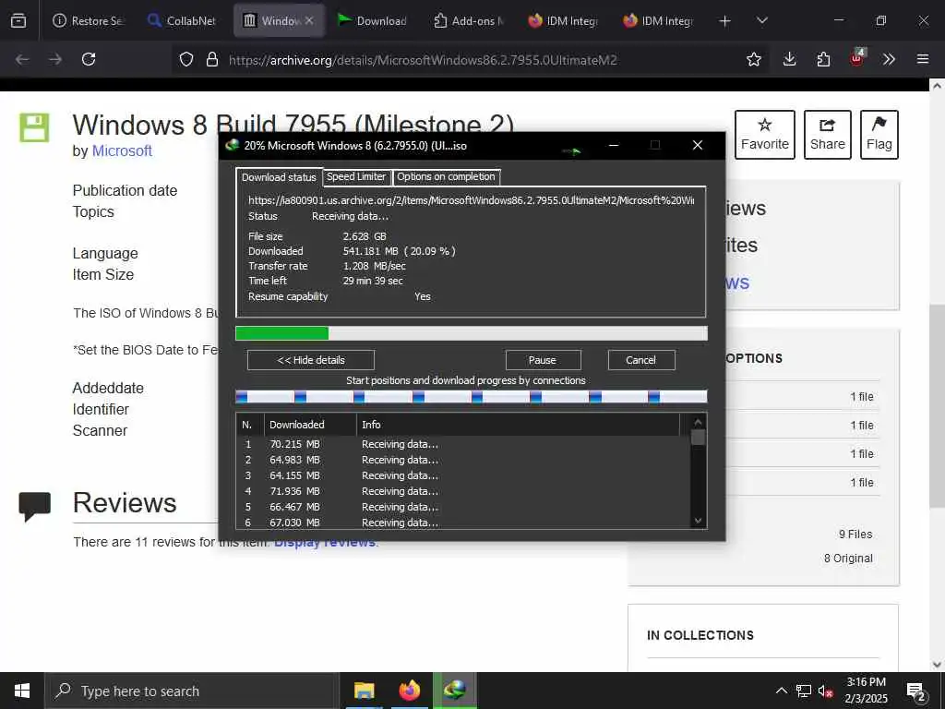Close the active Windows 8 archive tab
The height and width of the screenshot is (709, 945).
click(309, 20)
